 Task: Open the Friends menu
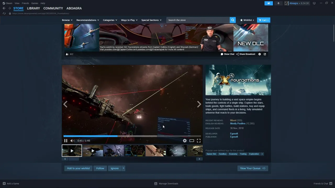pos(25,3)
